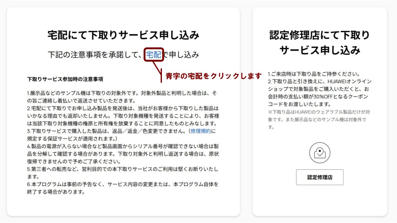Image resolution: width=397 pixels, height=223 pixels.
Task: Click the red 青字の宅配をクリックします annotation
Action: [214, 76]
